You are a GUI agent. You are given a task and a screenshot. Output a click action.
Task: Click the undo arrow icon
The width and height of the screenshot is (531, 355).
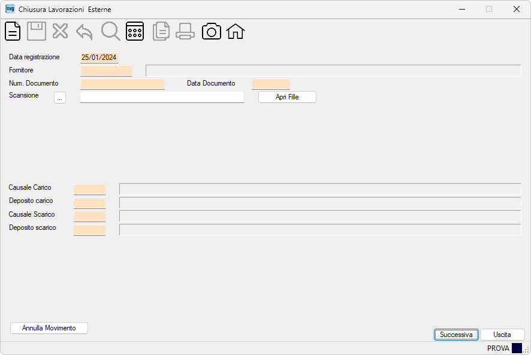(x=85, y=32)
